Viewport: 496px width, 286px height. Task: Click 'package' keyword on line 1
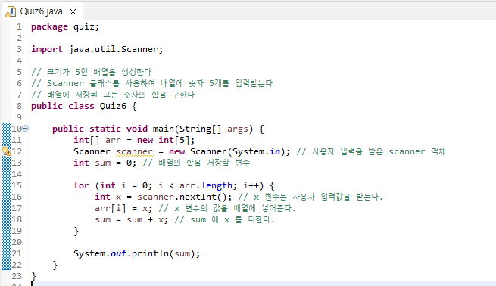pyautogui.click(x=49, y=27)
